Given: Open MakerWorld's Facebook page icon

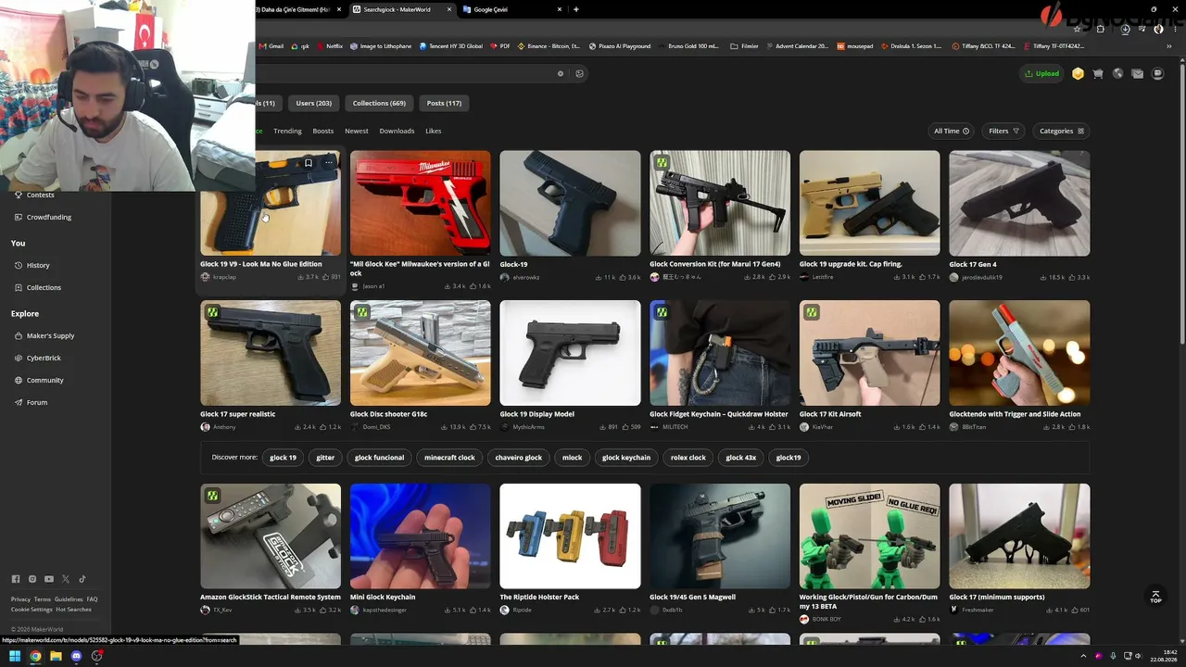Looking at the screenshot, I should (x=16, y=579).
